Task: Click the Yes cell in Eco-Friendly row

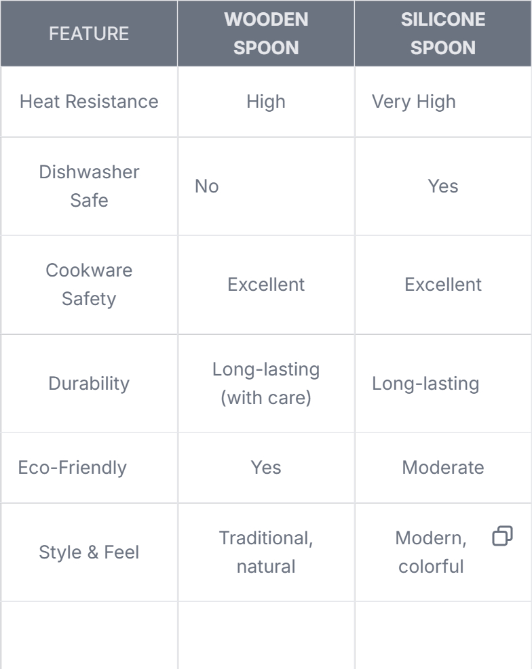Action: point(266,468)
